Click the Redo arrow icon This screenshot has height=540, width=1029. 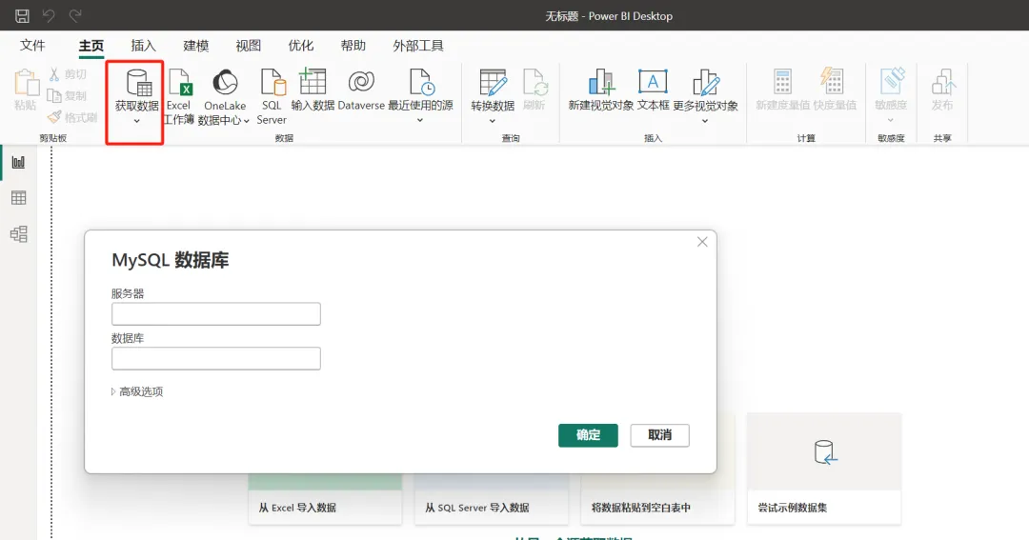click(75, 16)
